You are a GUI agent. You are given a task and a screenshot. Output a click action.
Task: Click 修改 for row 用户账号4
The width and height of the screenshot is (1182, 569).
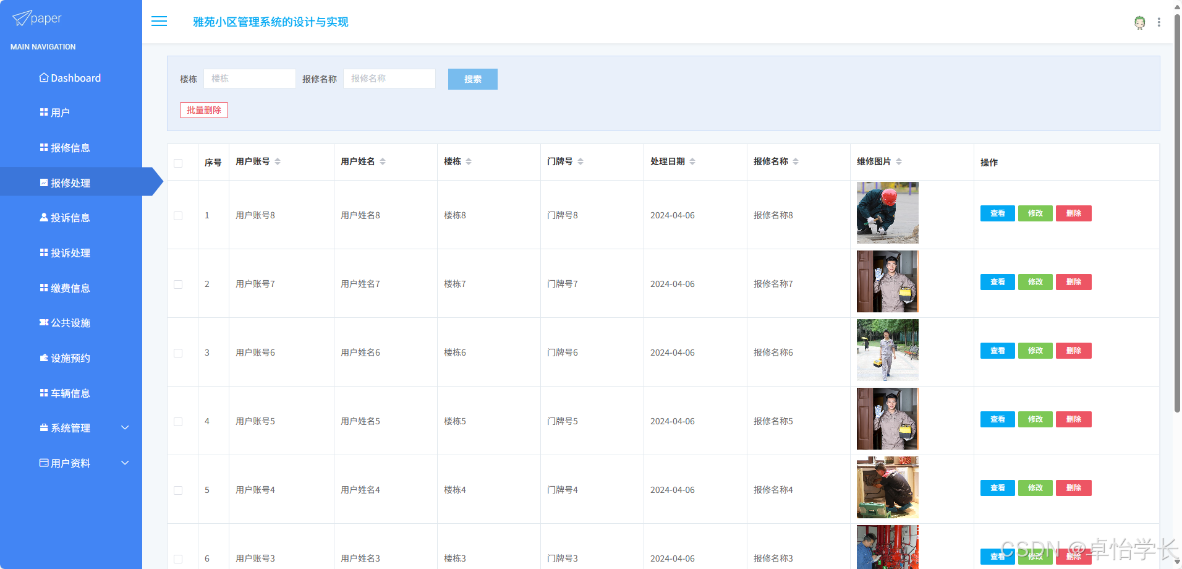[1035, 488]
